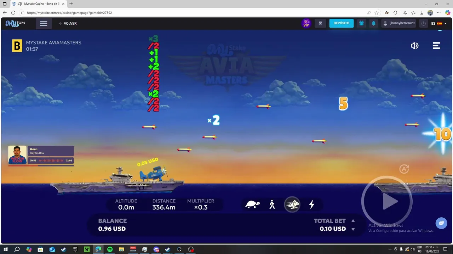Click the padlock icon in casino header
Viewport: 453px width, 254px height.
(320, 23)
